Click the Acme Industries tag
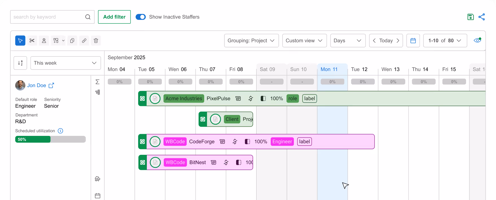The image size is (496, 200). 184,99
